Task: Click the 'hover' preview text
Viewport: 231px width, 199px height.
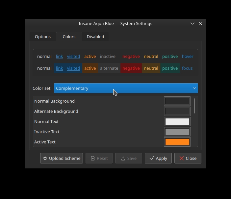Action: 188,57
